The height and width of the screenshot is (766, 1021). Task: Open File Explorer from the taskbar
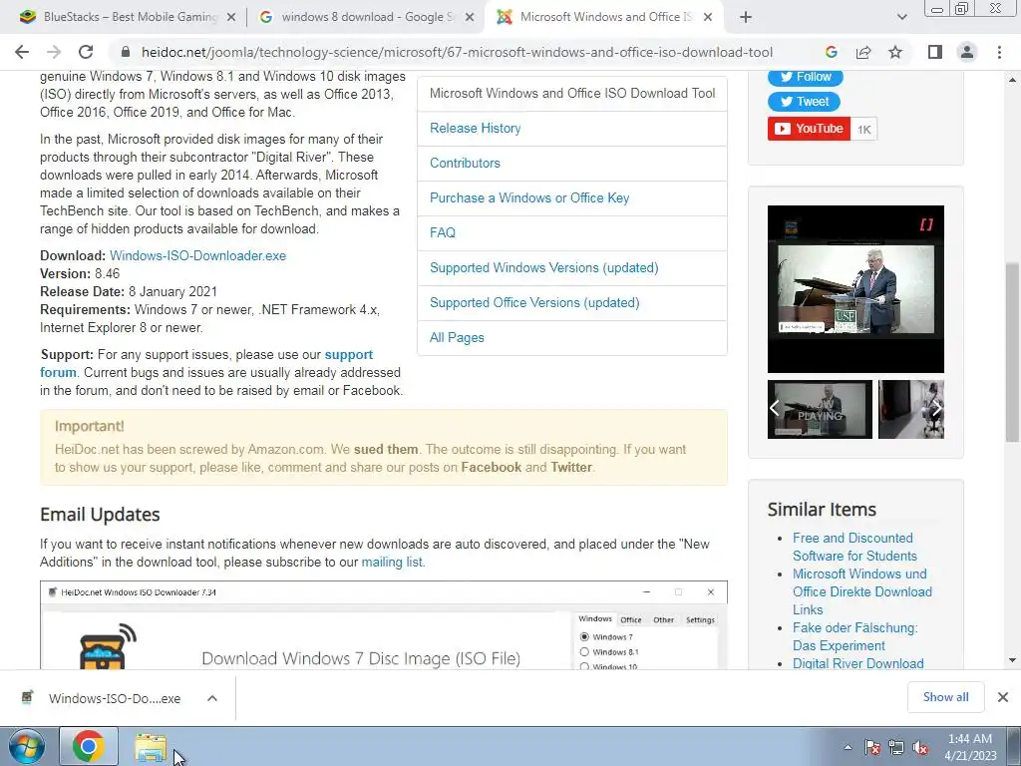pos(151,746)
